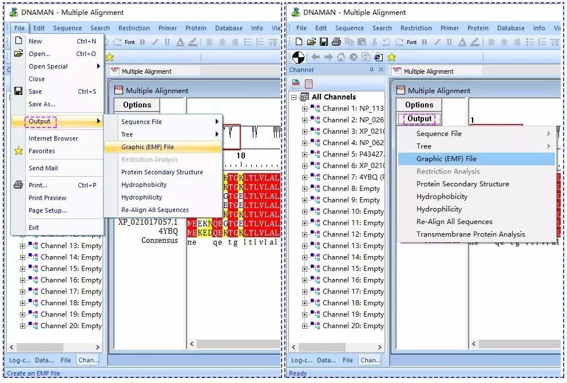The height and width of the screenshot is (383, 567).
Task: Click the highlighter icon in right window toolbar
Action: point(475,42)
